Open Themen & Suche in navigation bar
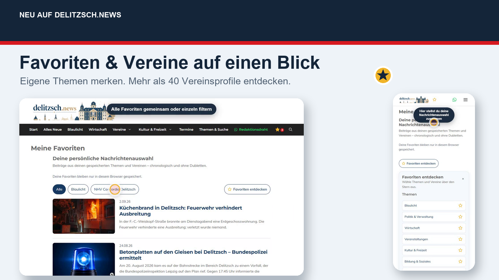 click(214, 130)
